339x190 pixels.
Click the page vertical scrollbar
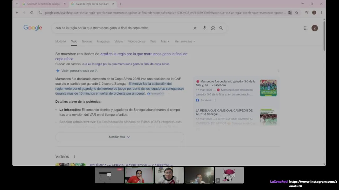[x=324, y=36]
